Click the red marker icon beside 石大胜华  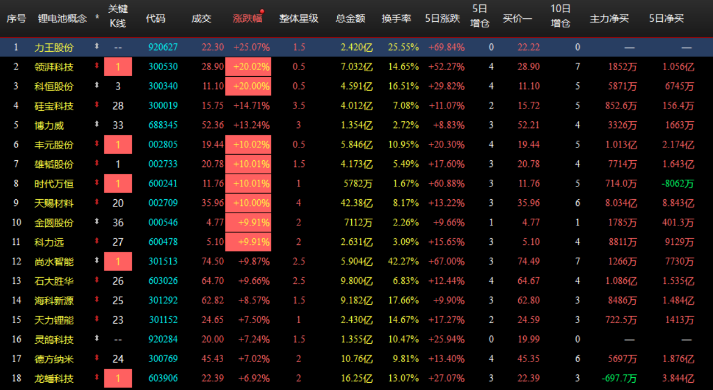(97, 280)
